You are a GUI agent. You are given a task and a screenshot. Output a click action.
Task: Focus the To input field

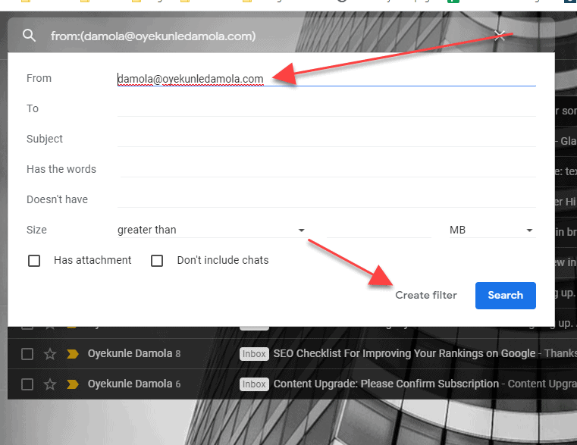click(x=326, y=108)
